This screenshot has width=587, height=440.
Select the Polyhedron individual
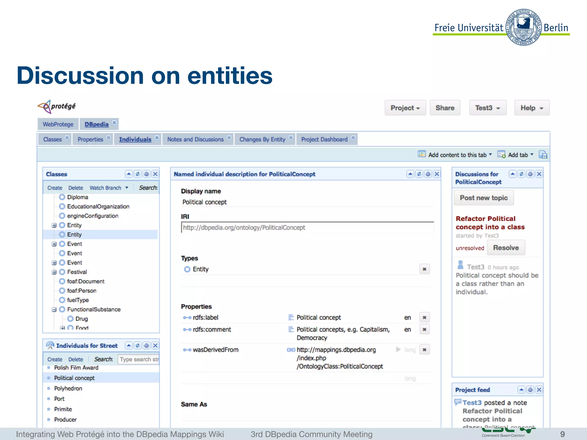[x=68, y=388]
